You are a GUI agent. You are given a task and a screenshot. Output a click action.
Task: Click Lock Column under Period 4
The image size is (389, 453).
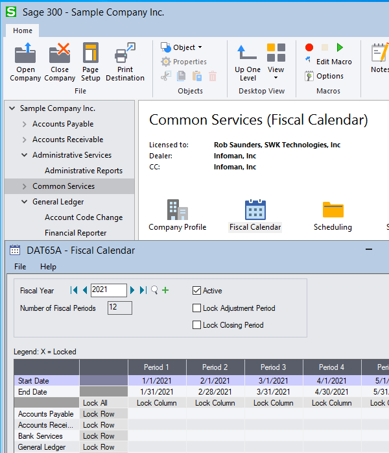tap(332, 403)
